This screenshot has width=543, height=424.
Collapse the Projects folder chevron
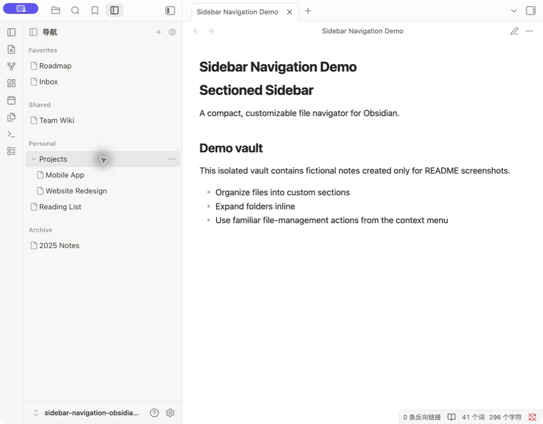point(34,159)
